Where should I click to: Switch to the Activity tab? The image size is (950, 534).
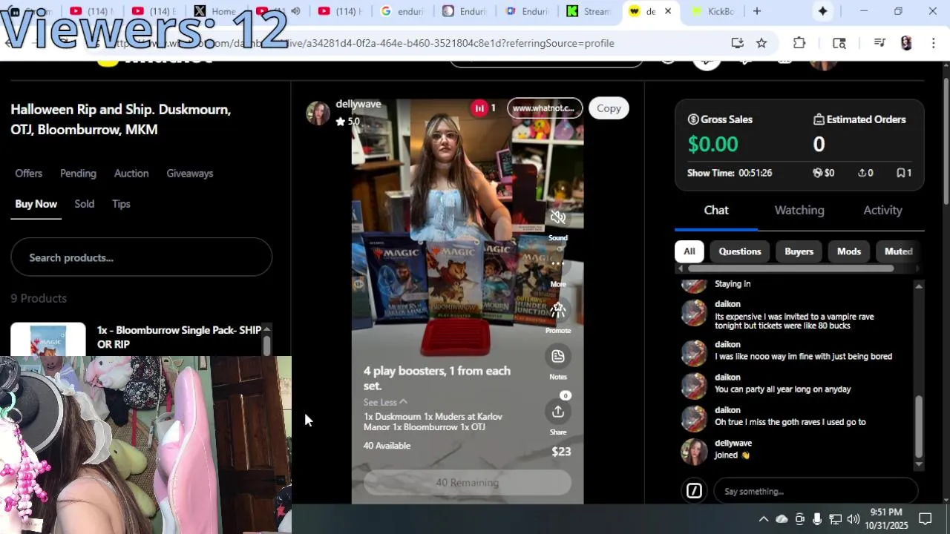(882, 210)
